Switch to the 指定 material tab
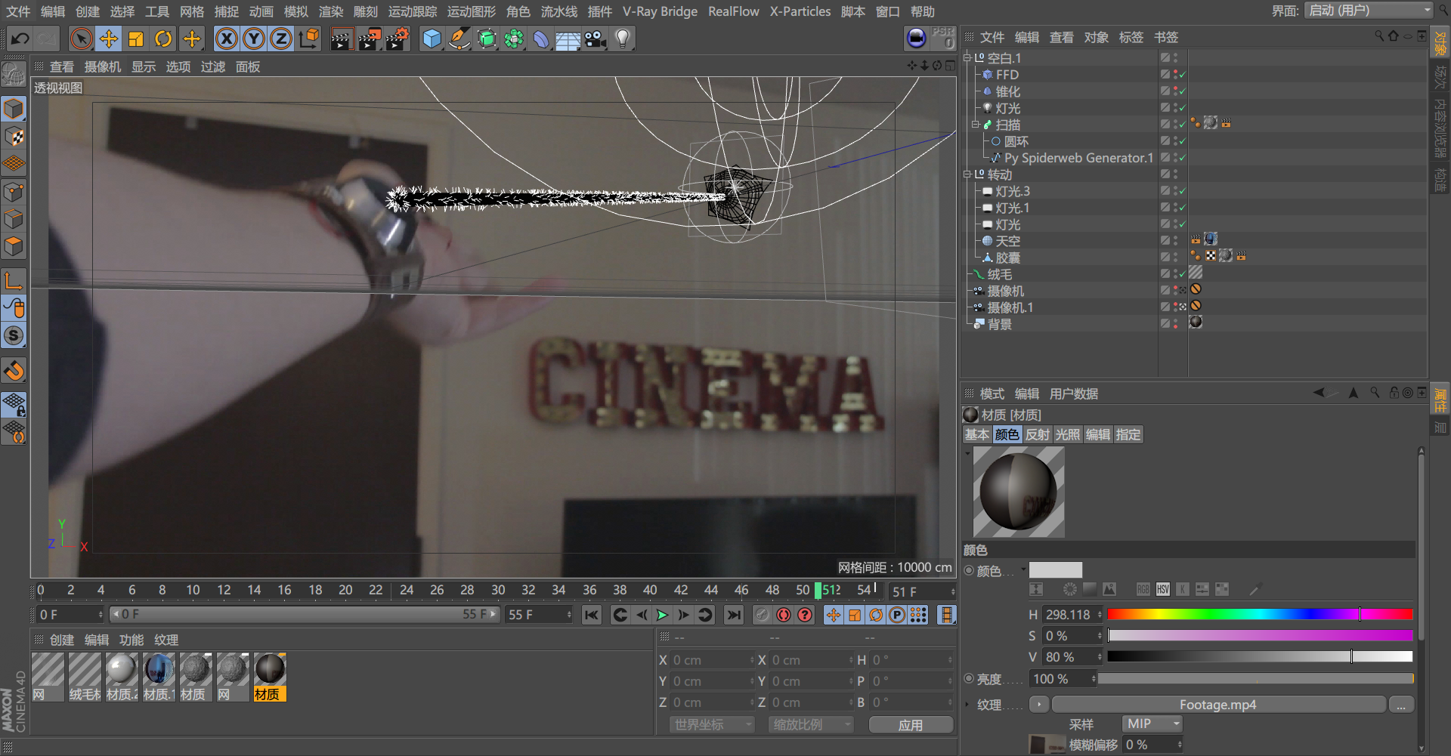This screenshot has height=756, width=1451. pos(1128,434)
